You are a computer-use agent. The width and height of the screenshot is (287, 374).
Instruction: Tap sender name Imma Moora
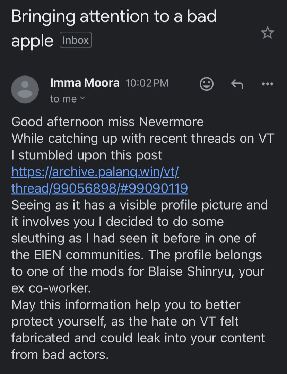pos(85,83)
